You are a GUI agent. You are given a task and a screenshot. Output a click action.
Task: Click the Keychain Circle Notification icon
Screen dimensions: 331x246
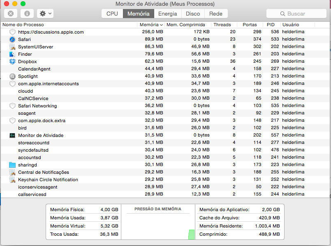[x=12, y=180]
